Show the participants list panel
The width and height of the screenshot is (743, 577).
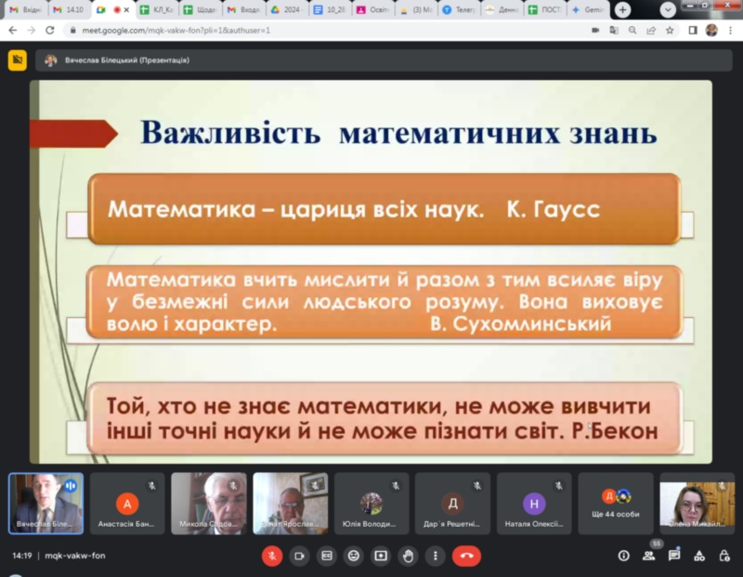tap(648, 556)
